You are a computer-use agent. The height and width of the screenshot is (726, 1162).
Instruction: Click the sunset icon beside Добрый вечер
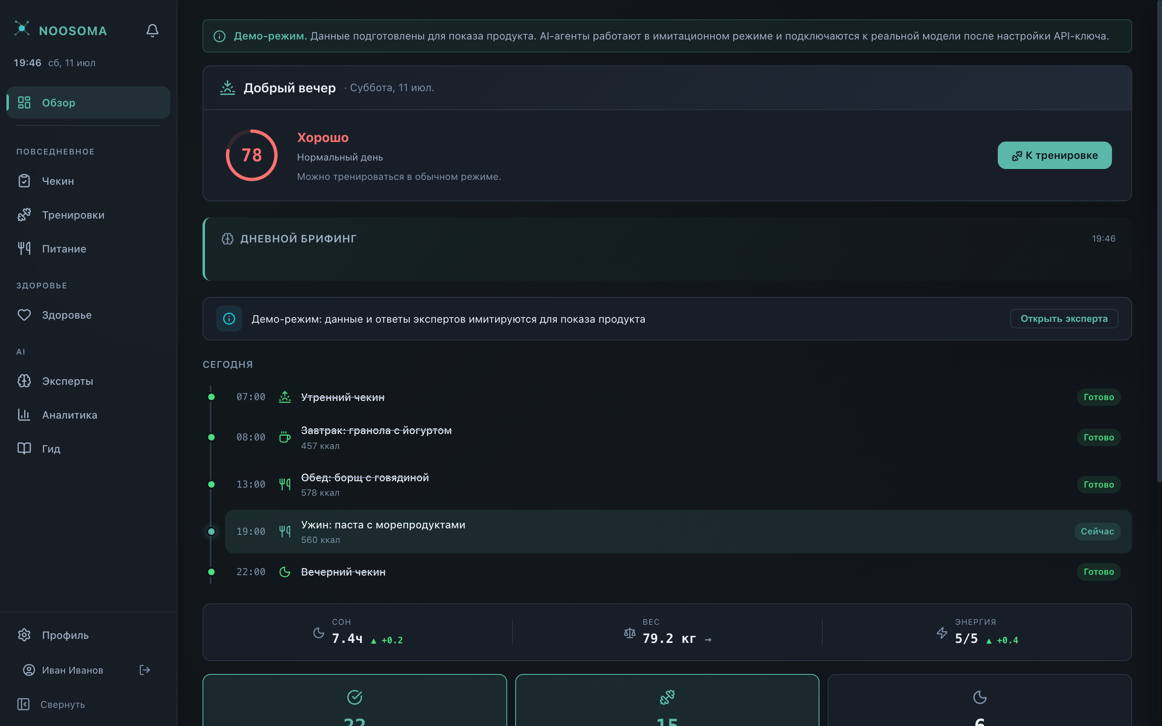coord(227,88)
